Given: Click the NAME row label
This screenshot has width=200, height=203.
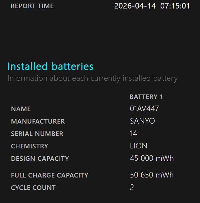Looking at the screenshot, I should click(x=21, y=109).
